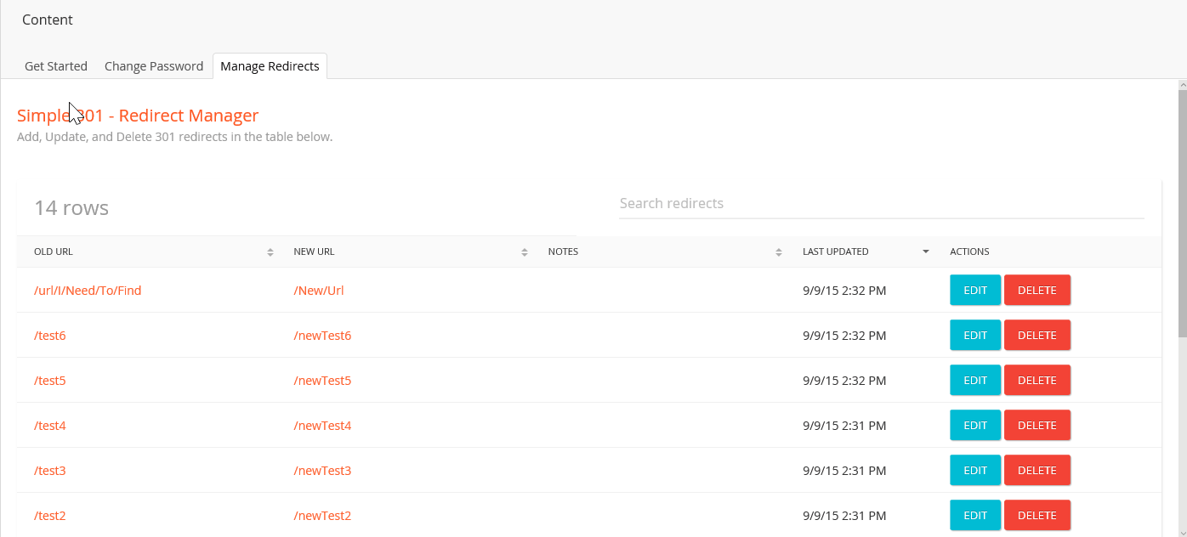This screenshot has width=1187, height=537.
Task: Select the Manage Redirects tab
Action: pyautogui.click(x=270, y=66)
